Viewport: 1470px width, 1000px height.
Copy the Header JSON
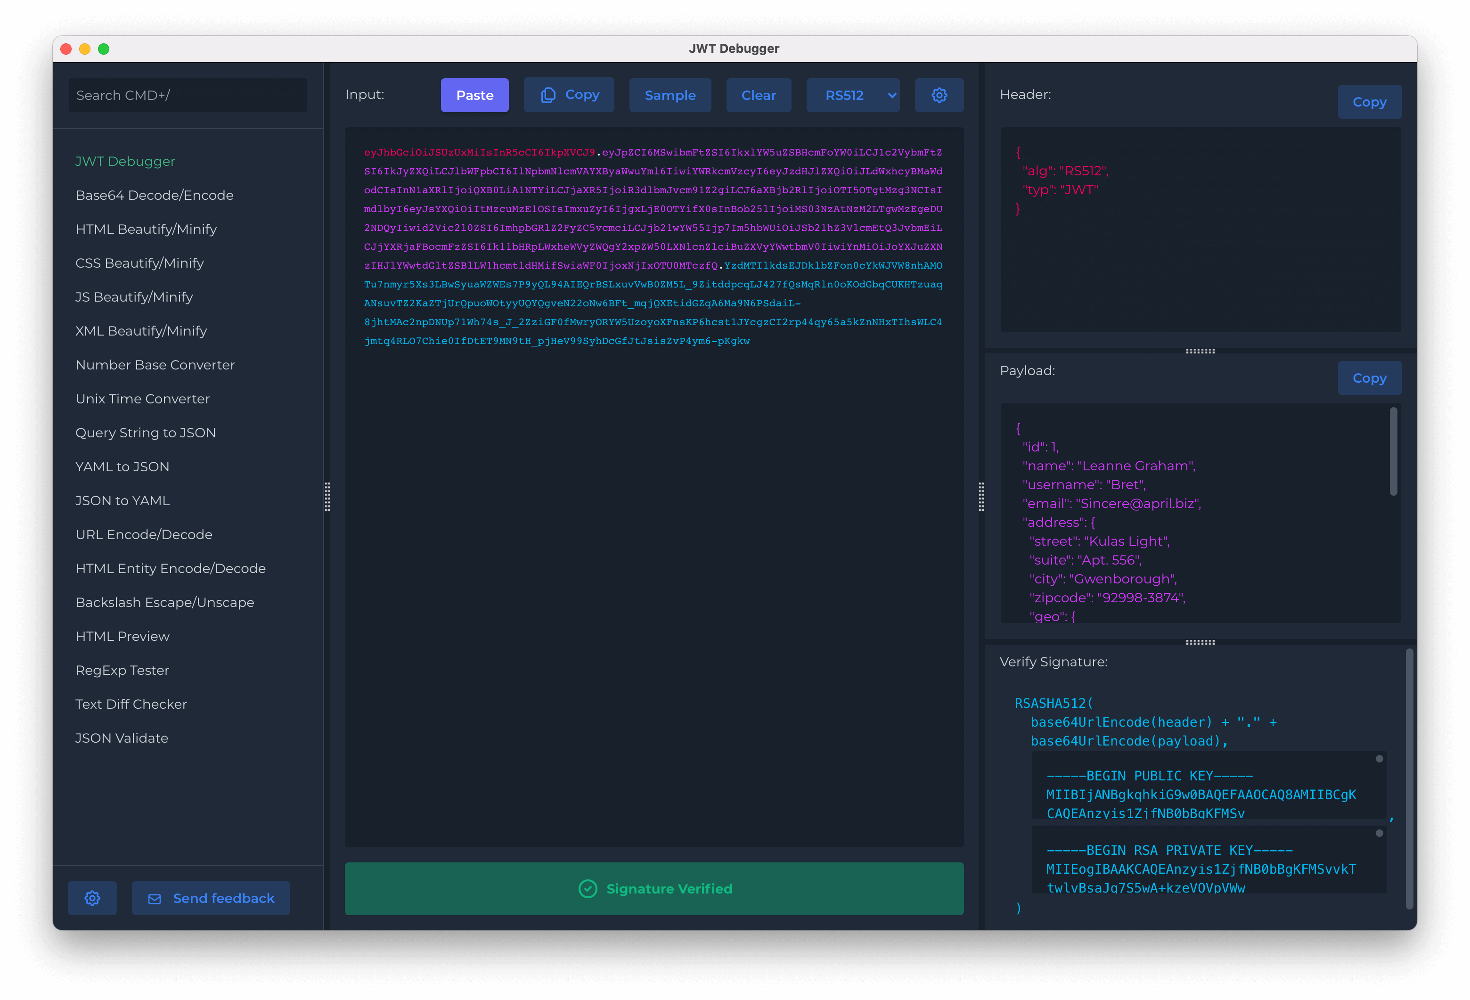(x=1369, y=102)
